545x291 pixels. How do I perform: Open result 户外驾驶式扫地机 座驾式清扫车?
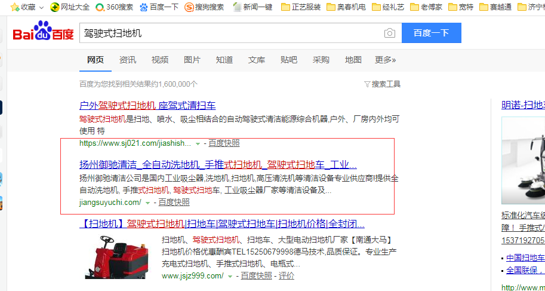[x=147, y=105]
